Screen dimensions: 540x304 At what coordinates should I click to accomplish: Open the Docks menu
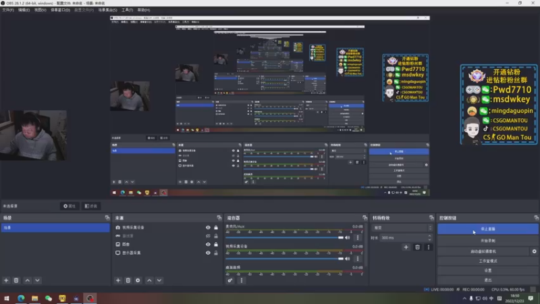pyautogui.click(x=60, y=10)
